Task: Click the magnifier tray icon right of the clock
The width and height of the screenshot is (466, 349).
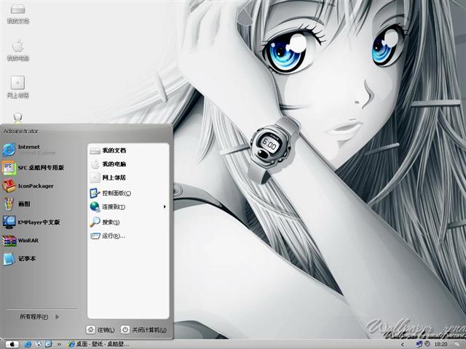Action: pyautogui.click(x=457, y=345)
